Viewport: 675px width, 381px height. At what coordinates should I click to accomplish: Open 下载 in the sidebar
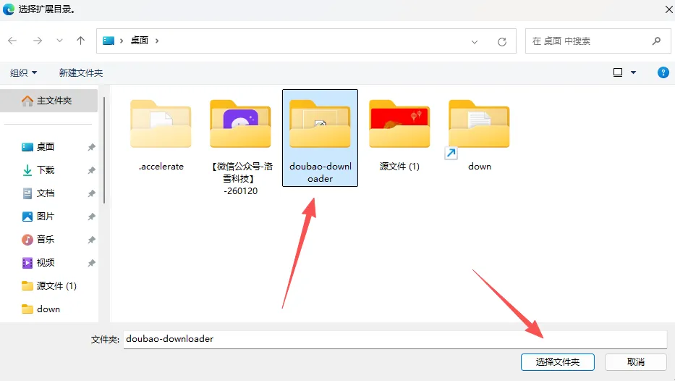(x=45, y=170)
